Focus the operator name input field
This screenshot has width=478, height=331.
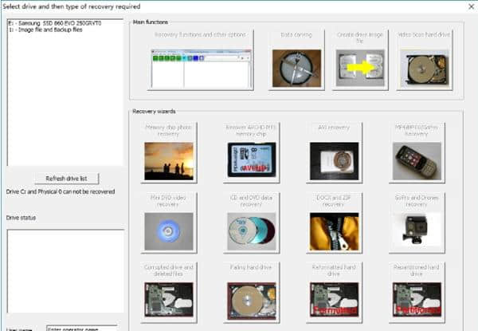point(82,329)
